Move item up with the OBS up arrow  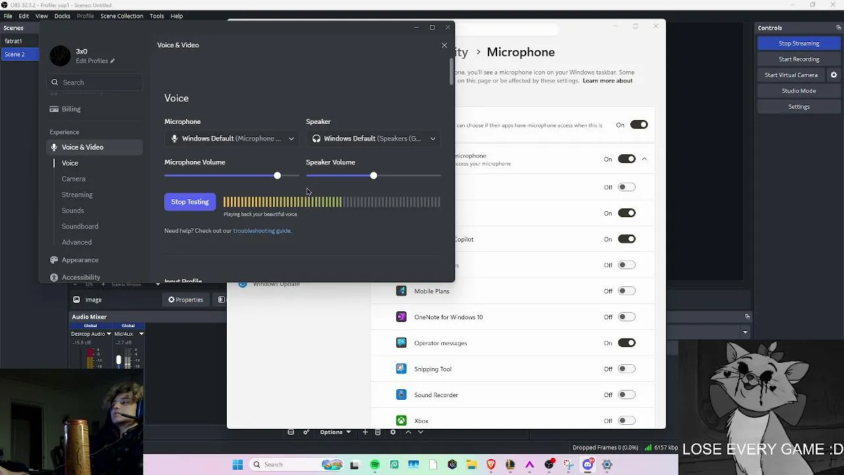[408, 432]
